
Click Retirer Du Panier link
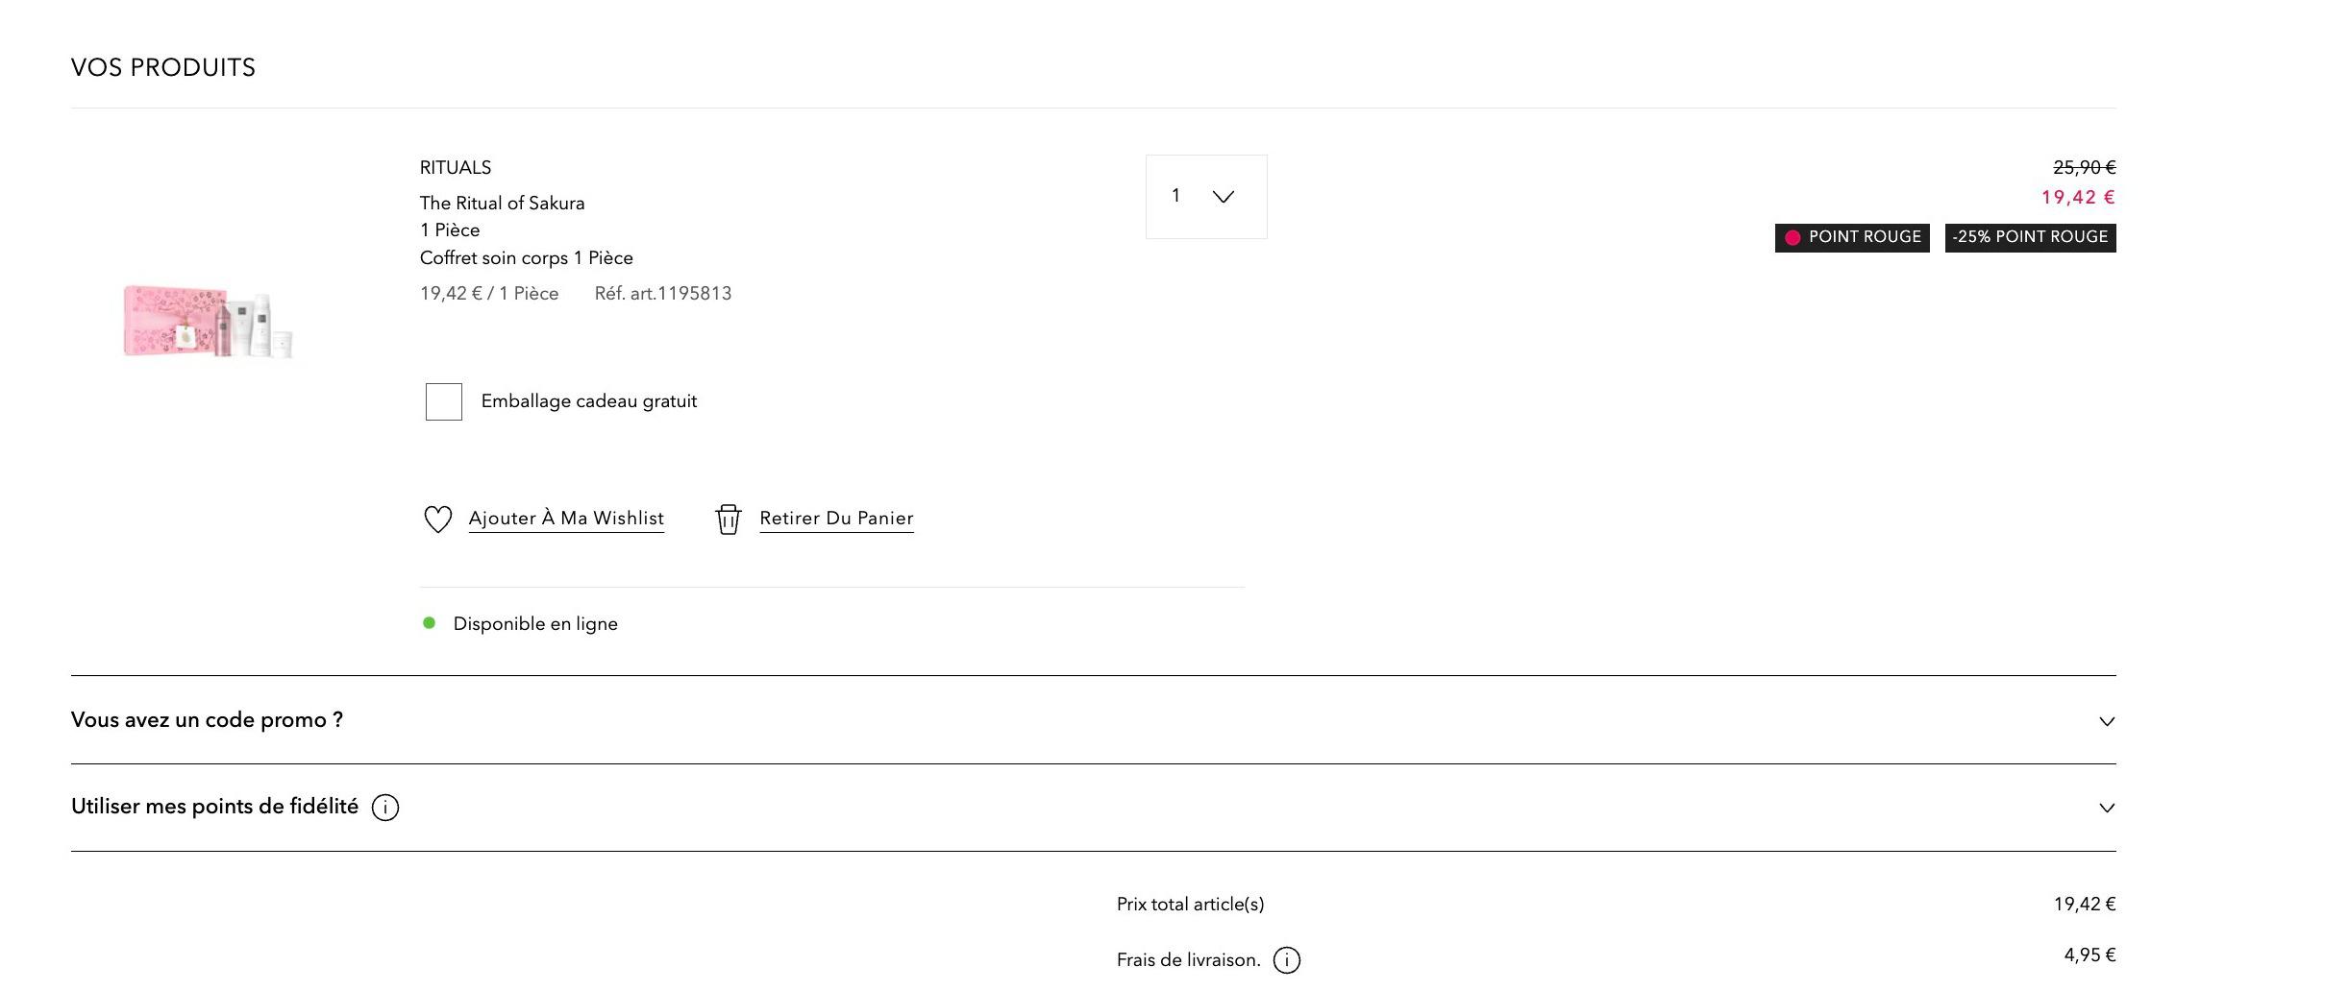tap(836, 519)
